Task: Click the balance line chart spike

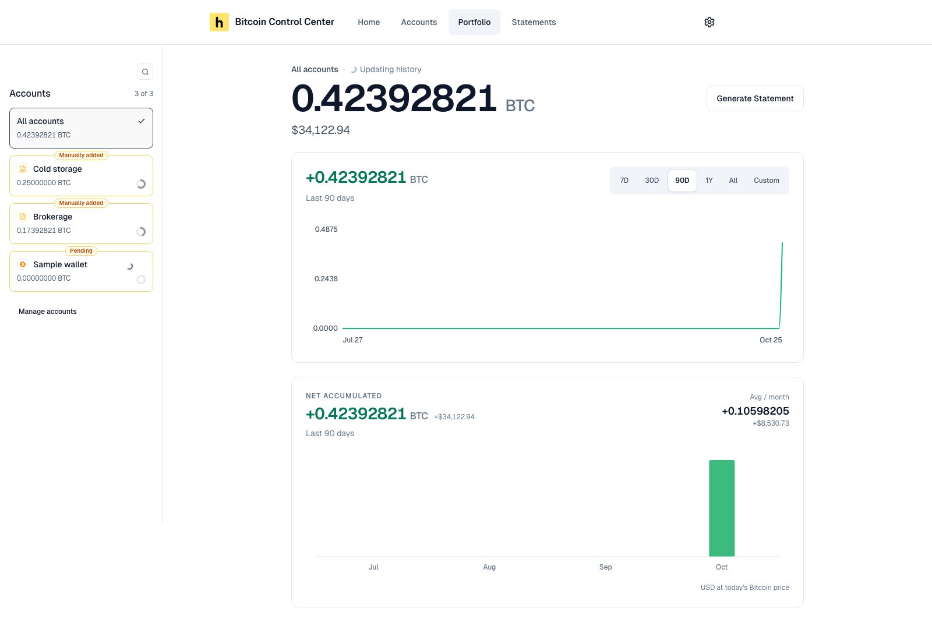Action: (781, 285)
